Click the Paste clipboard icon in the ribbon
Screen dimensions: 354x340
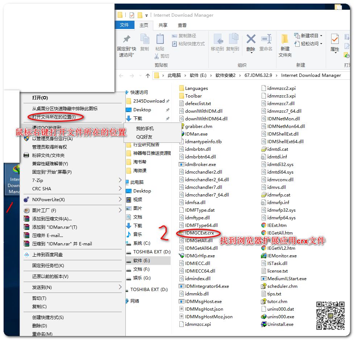[160, 39]
